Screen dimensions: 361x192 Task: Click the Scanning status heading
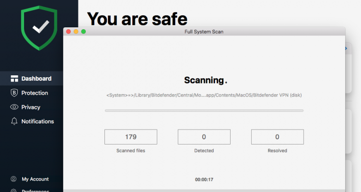[206, 80]
